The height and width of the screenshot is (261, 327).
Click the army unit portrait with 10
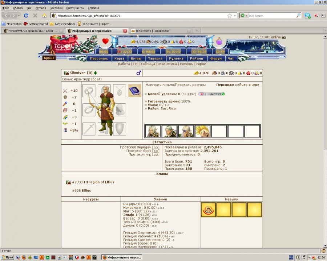click(186, 131)
